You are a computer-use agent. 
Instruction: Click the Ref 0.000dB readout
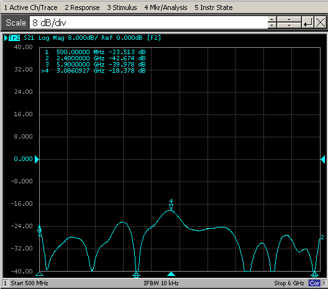coord(122,38)
